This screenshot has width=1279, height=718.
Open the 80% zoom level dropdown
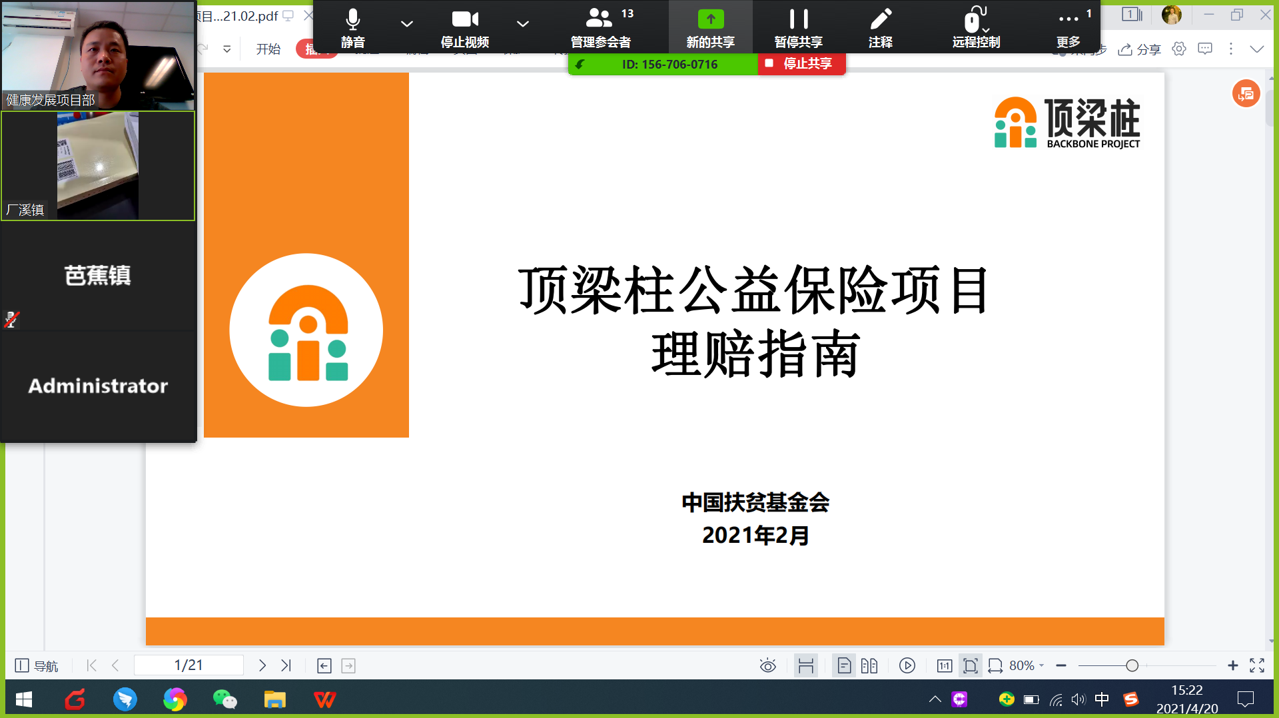click(x=1027, y=666)
